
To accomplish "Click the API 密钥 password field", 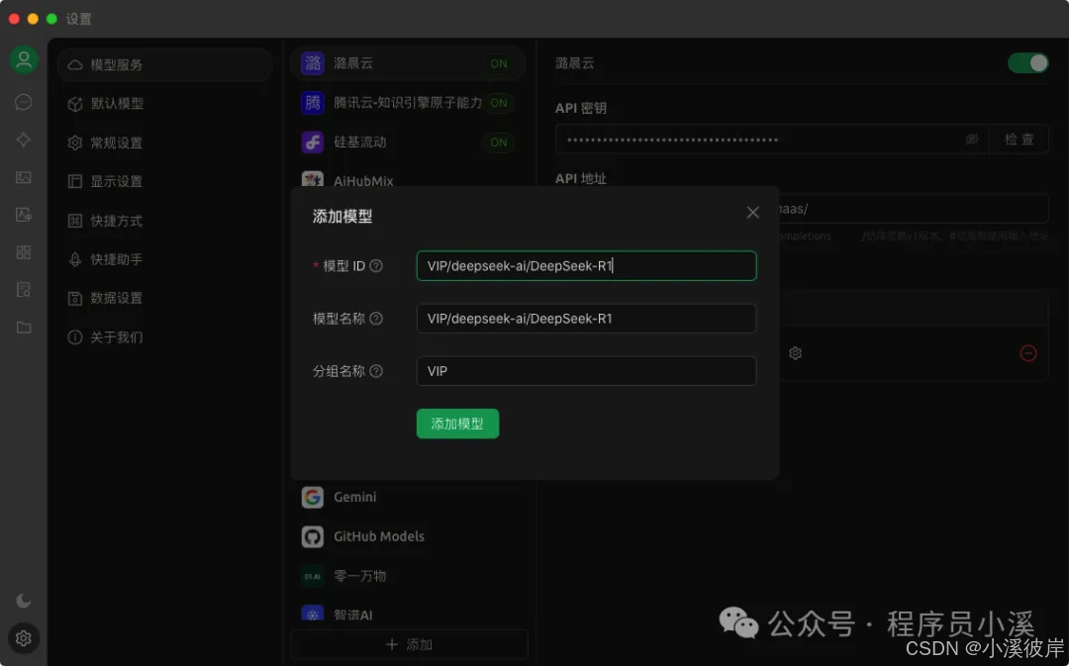I will tap(772, 140).
